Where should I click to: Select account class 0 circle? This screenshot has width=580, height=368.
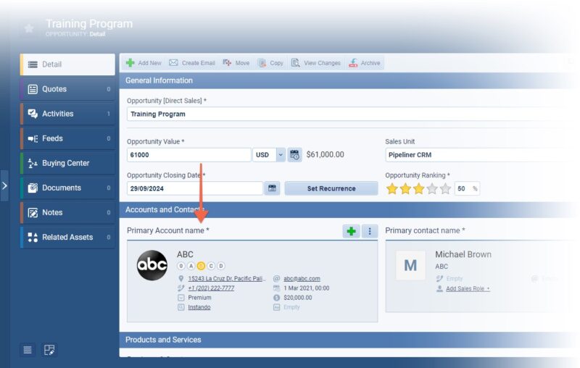pos(181,266)
